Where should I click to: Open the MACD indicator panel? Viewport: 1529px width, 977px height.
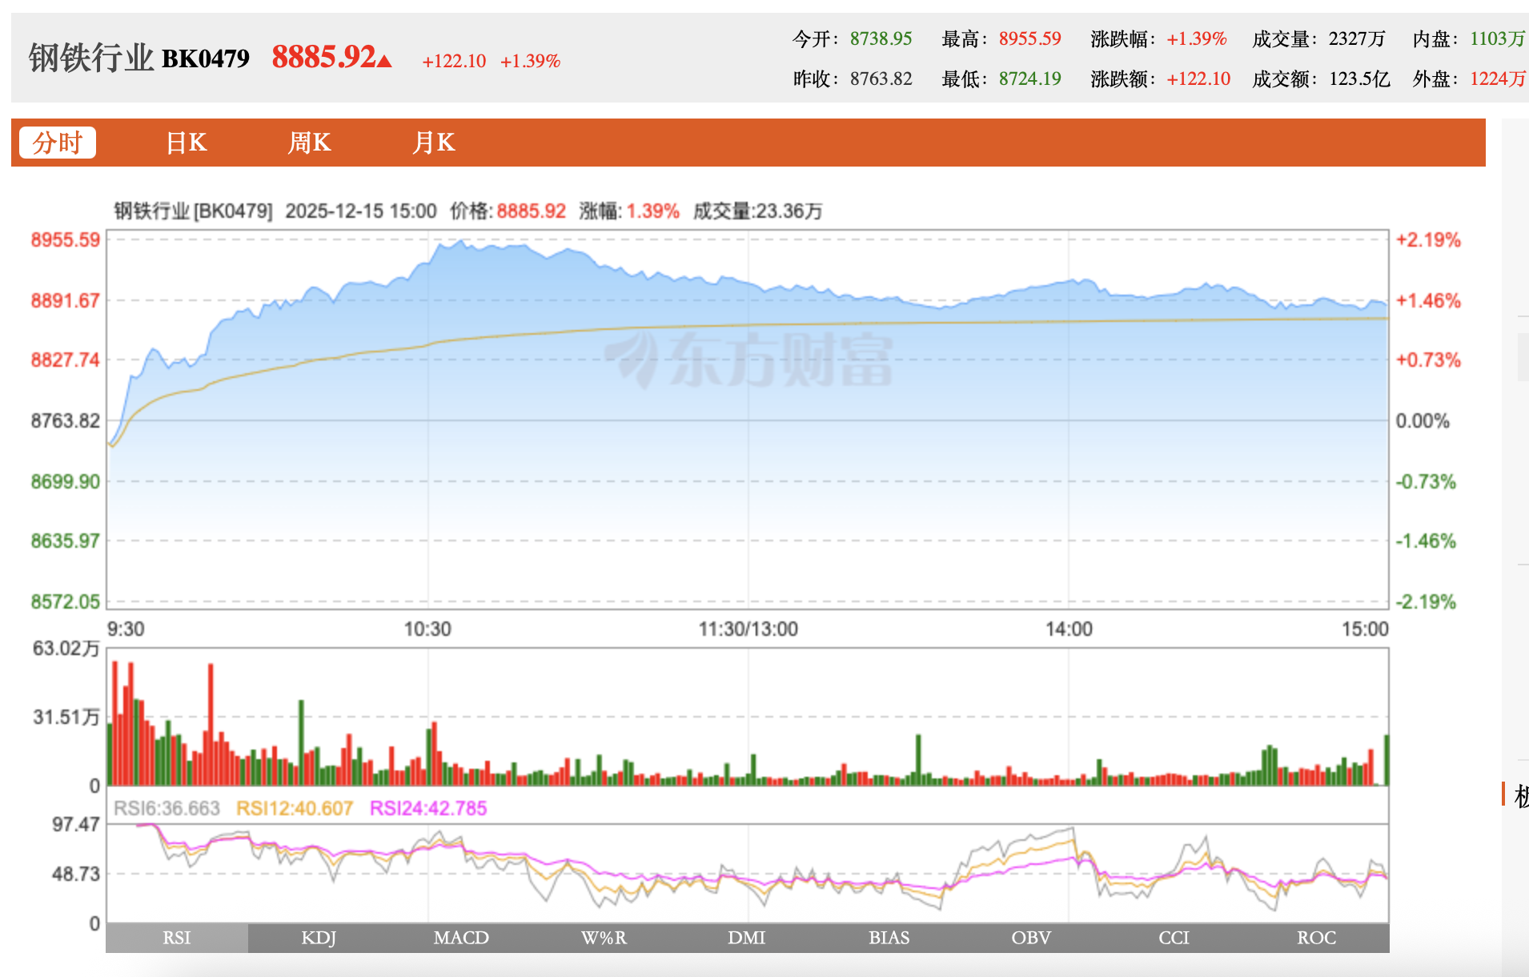pyautogui.click(x=461, y=938)
